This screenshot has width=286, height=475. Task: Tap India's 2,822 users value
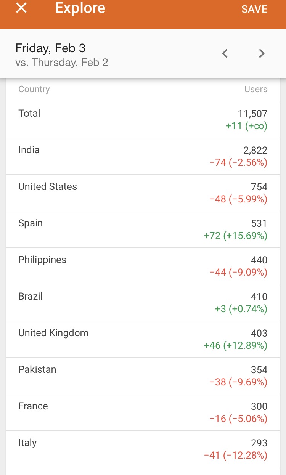pos(255,150)
